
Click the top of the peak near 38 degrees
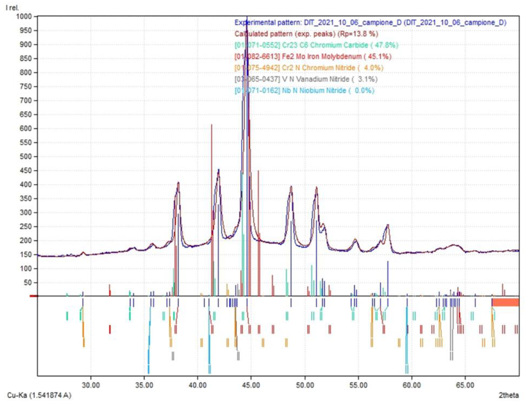(178, 182)
